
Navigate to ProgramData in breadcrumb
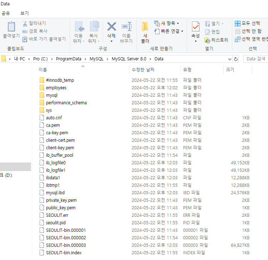click(x=69, y=59)
